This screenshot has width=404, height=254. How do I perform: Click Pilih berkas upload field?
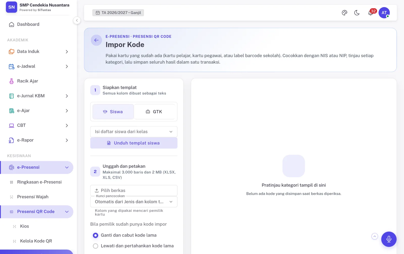(x=134, y=190)
